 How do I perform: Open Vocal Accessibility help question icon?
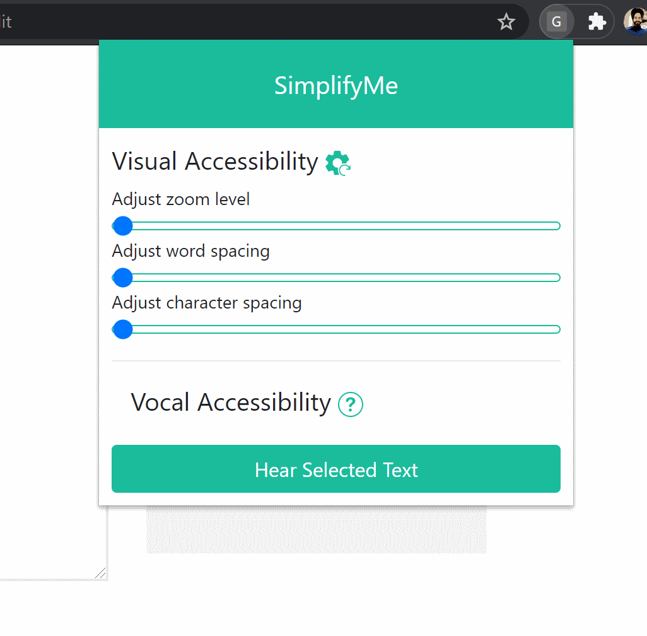click(351, 404)
